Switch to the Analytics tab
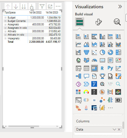127x138 pixels. [x=117, y=22]
